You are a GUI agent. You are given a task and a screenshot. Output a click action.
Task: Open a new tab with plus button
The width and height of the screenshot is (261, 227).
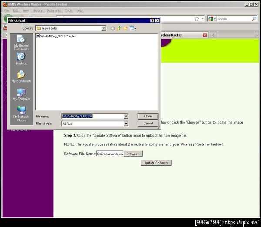click(213, 35)
